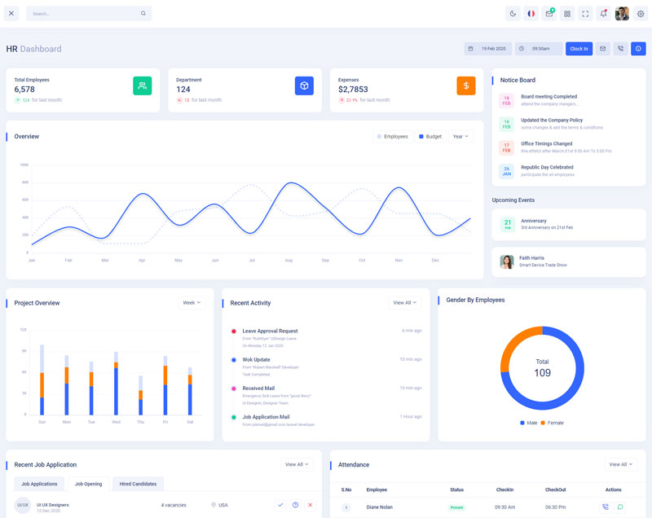Viewport: 652px width, 518px height.
Task: Open notifications bell
Action: [603, 14]
